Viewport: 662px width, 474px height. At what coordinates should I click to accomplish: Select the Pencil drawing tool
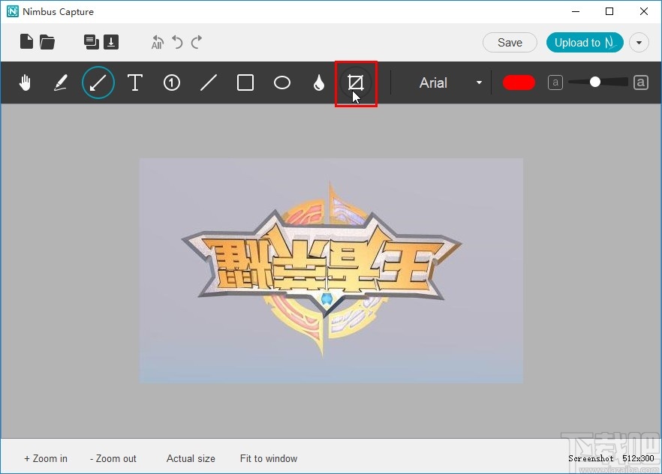click(61, 82)
